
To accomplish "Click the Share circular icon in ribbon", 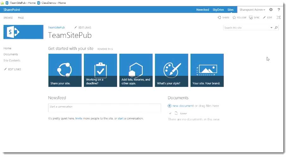I will (x=219, y=17).
